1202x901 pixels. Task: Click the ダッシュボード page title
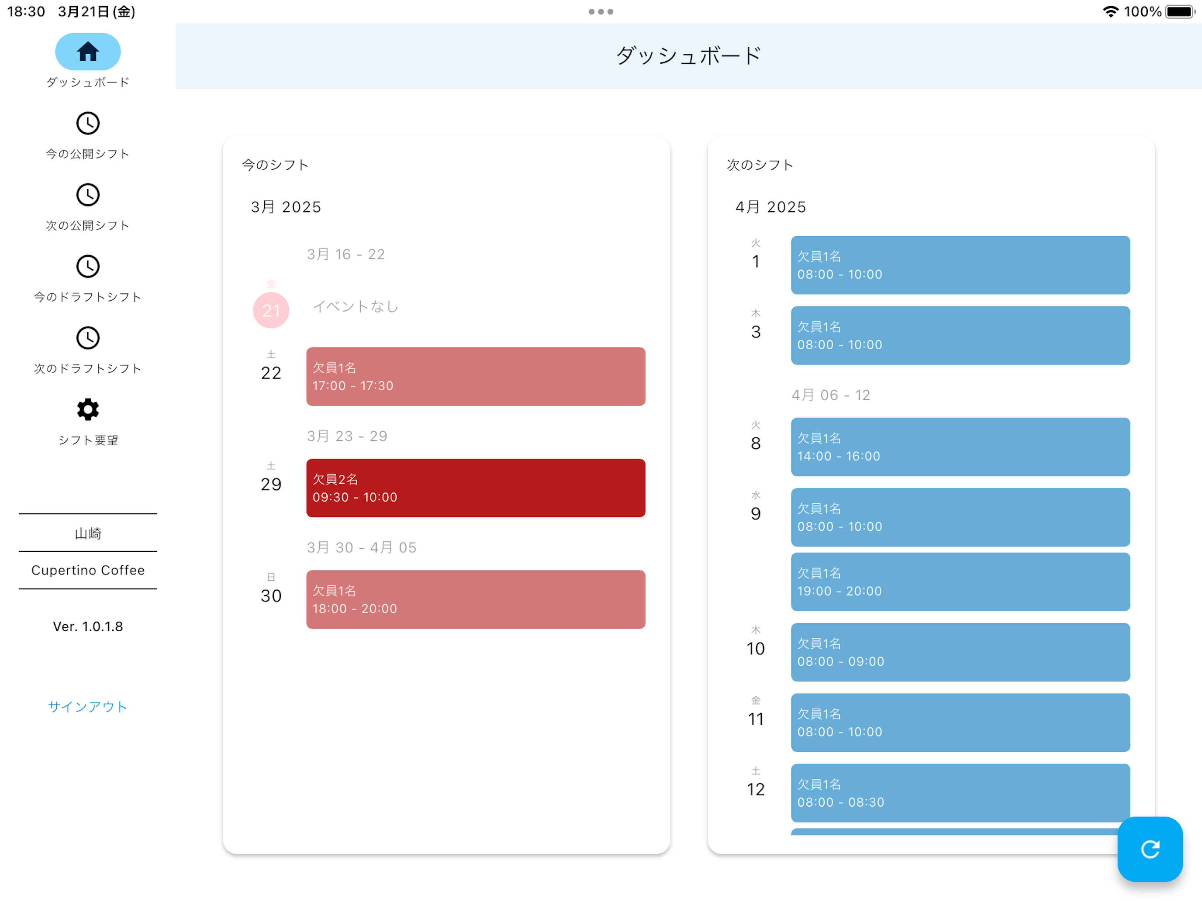click(x=688, y=55)
